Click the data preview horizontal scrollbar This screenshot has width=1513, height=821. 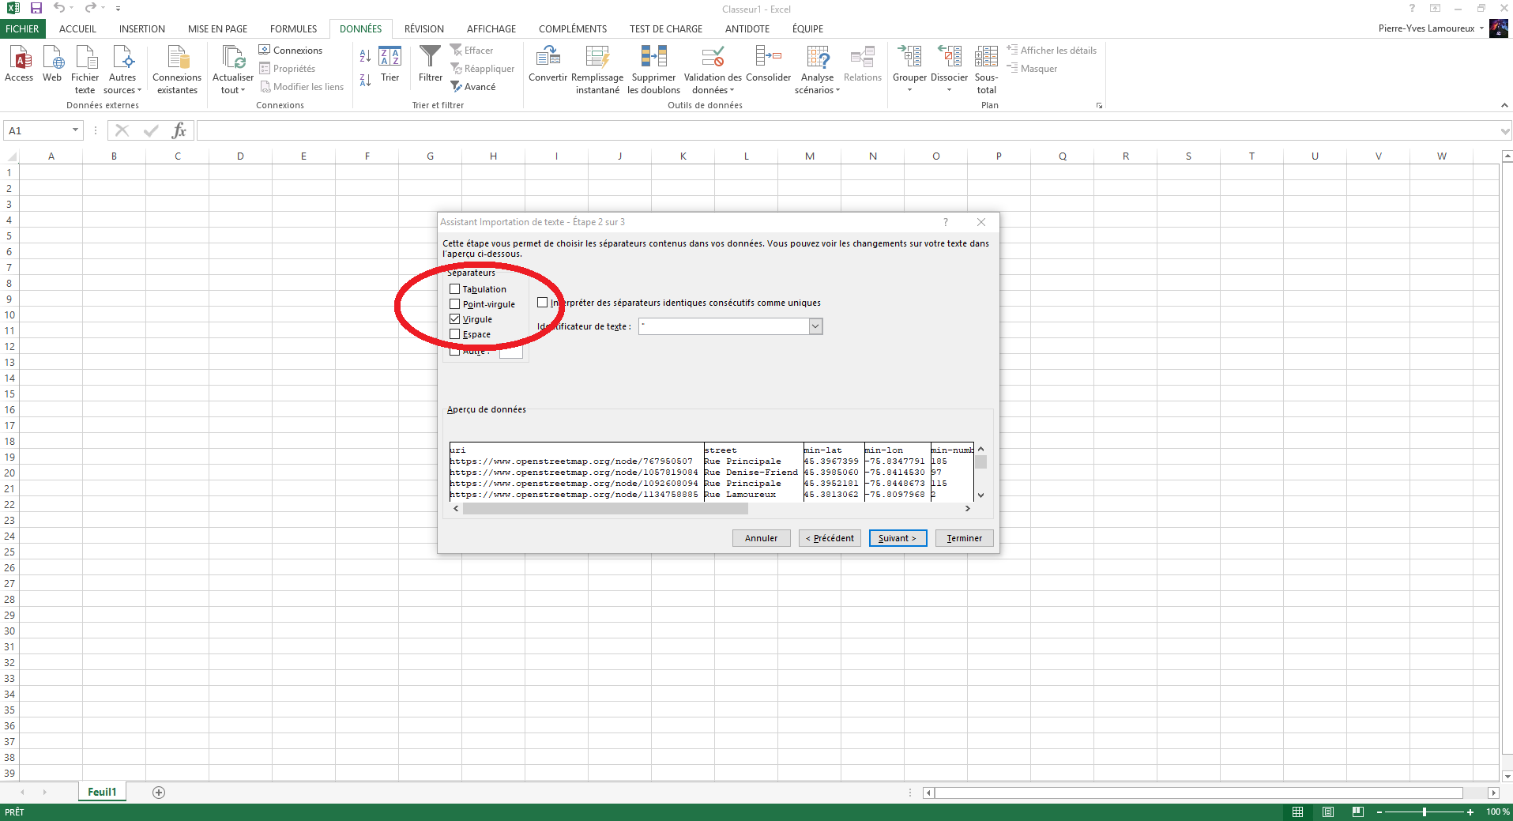[605, 509]
